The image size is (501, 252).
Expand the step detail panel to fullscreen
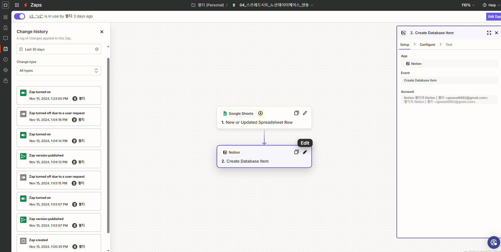[x=489, y=33]
